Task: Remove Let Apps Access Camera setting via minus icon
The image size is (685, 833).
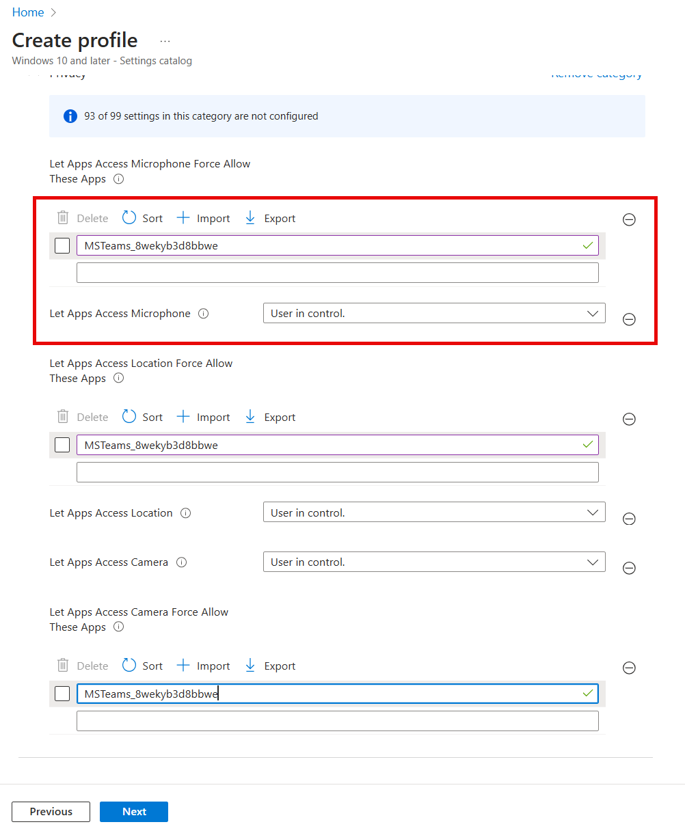Action: pyautogui.click(x=629, y=568)
